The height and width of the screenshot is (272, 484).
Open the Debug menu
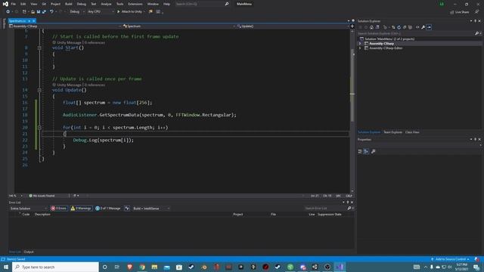click(82, 4)
